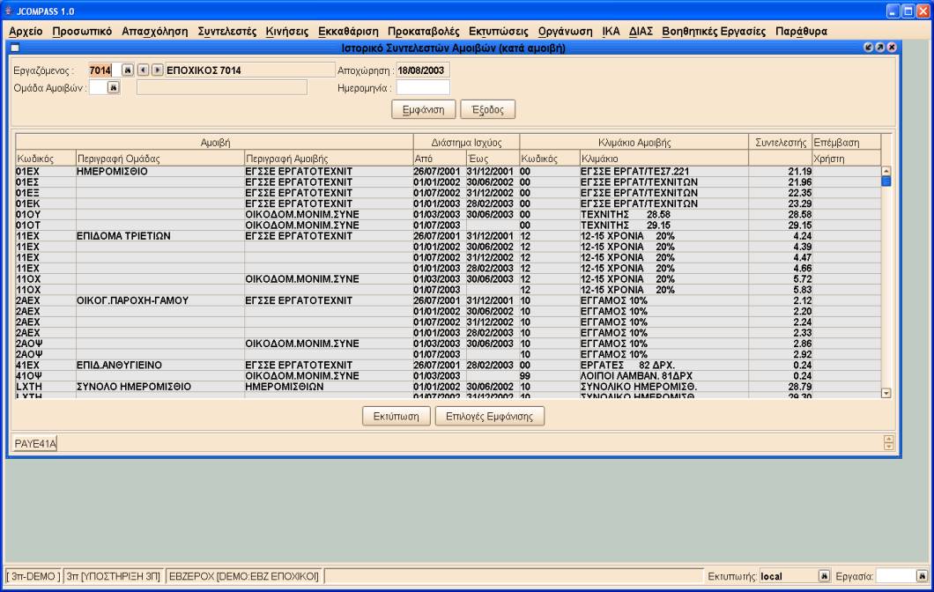Click the coefficient value 28.79
This screenshot has width=934, height=592.
coord(799,387)
